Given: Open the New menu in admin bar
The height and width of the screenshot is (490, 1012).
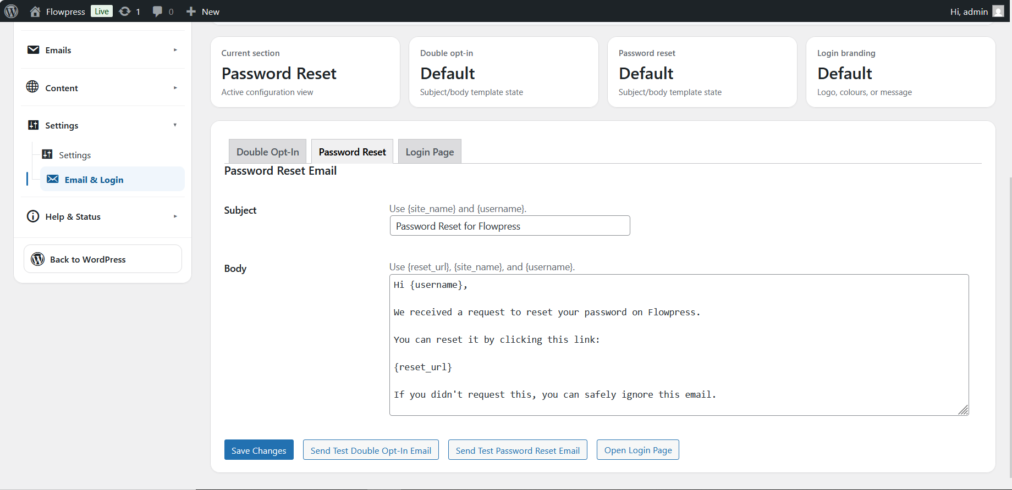Looking at the screenshot, I should point(203,12).
